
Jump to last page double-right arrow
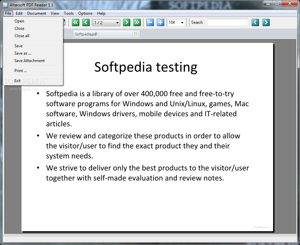point(137,22)
